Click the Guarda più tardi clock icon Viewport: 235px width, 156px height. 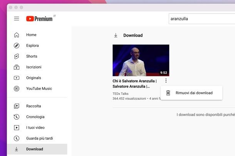(x=17, y=138)
